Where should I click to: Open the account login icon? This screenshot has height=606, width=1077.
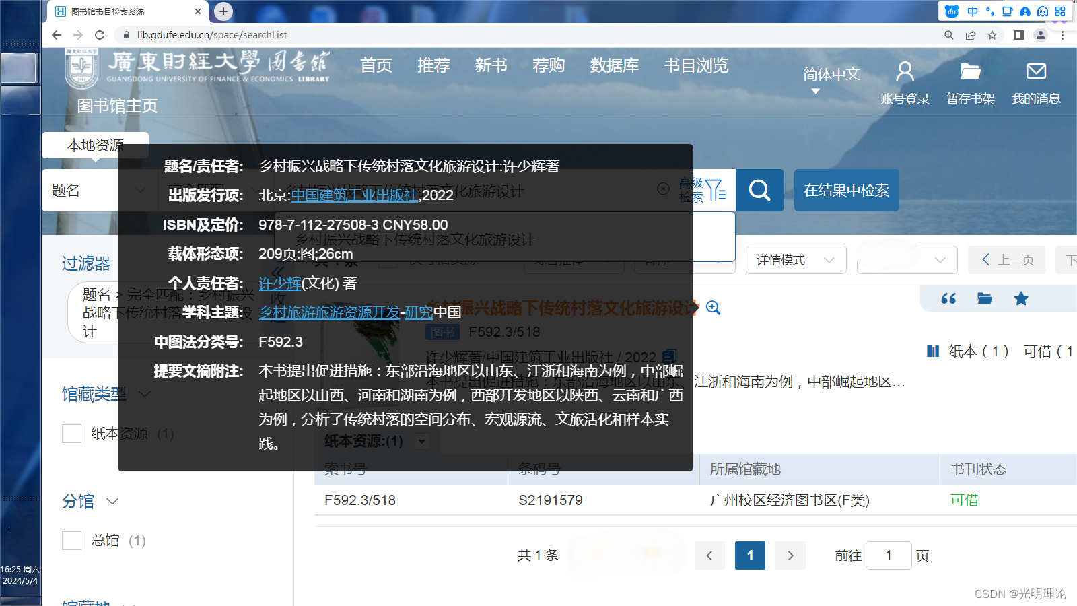905,71
